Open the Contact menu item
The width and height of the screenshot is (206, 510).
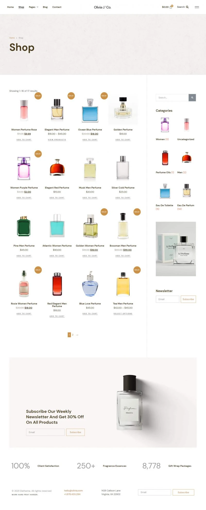(x=57, y=7)
